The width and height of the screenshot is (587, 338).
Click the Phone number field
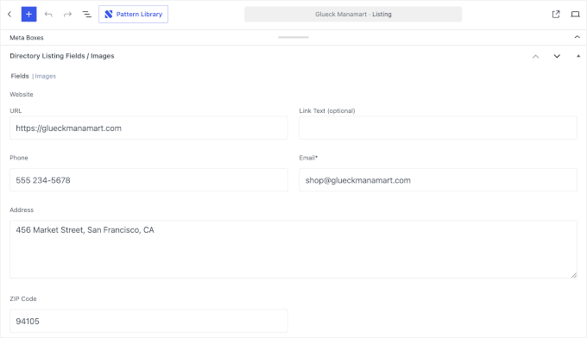click(x=148, y=180)
